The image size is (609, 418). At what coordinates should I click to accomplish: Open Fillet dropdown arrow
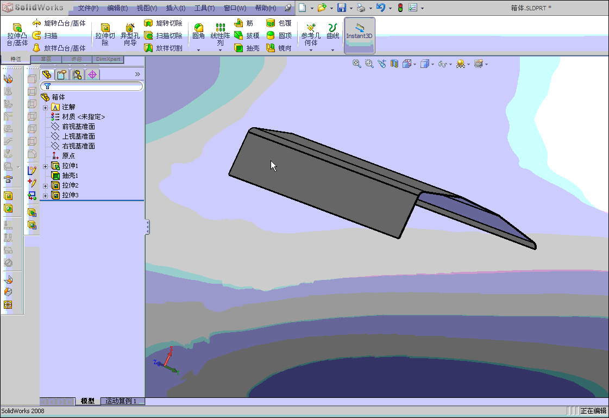[198, 50]
